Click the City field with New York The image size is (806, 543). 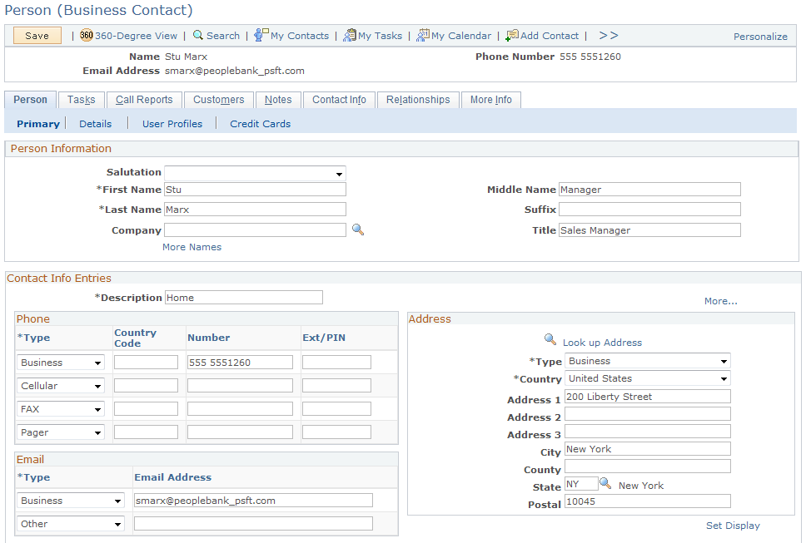tap(648, 449)
